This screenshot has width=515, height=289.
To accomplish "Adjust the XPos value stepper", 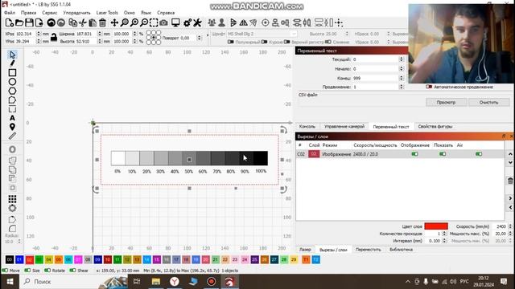I will tap(39, 34).
